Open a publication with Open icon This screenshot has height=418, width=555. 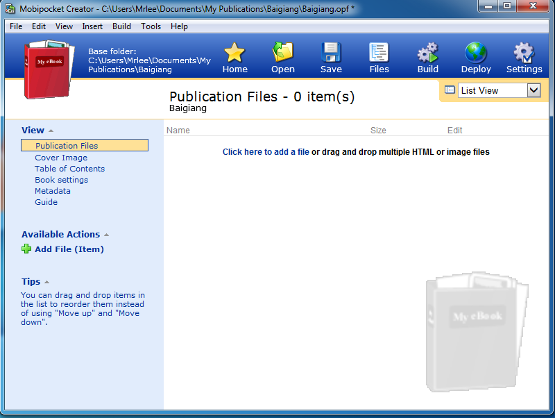click(283, 53)
